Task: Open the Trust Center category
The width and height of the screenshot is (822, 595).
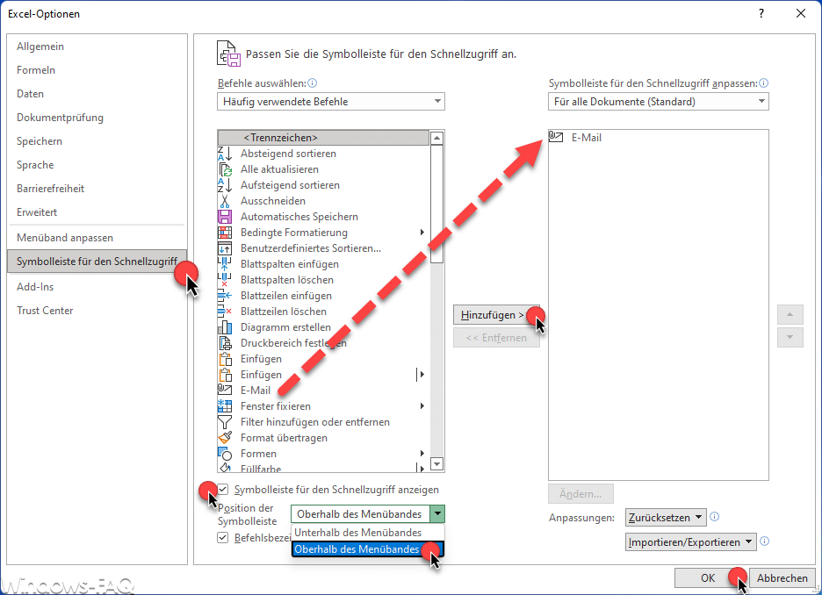Action: click(97, 310)
